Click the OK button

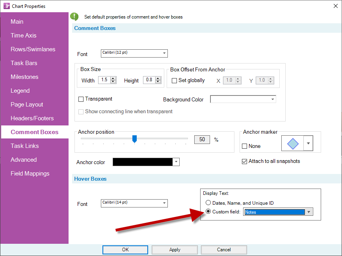(x=125, y=250)
